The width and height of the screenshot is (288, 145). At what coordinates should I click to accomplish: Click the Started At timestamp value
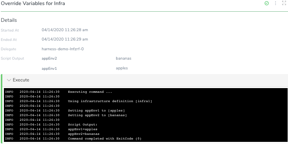coord(65,30)
